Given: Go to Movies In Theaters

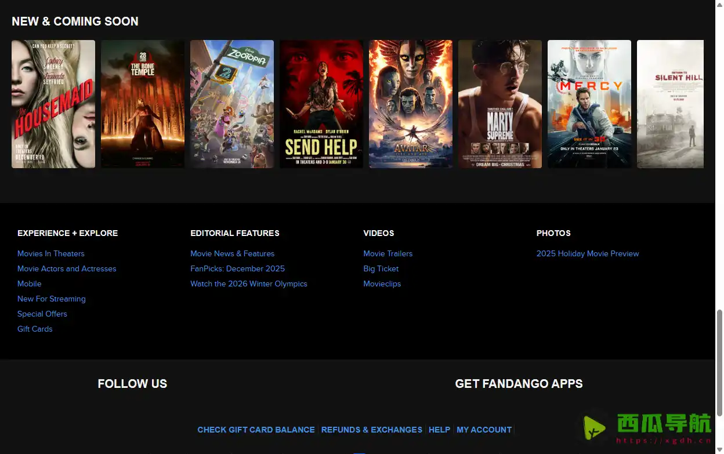Looking at the screenshot, I should [51, 253].
